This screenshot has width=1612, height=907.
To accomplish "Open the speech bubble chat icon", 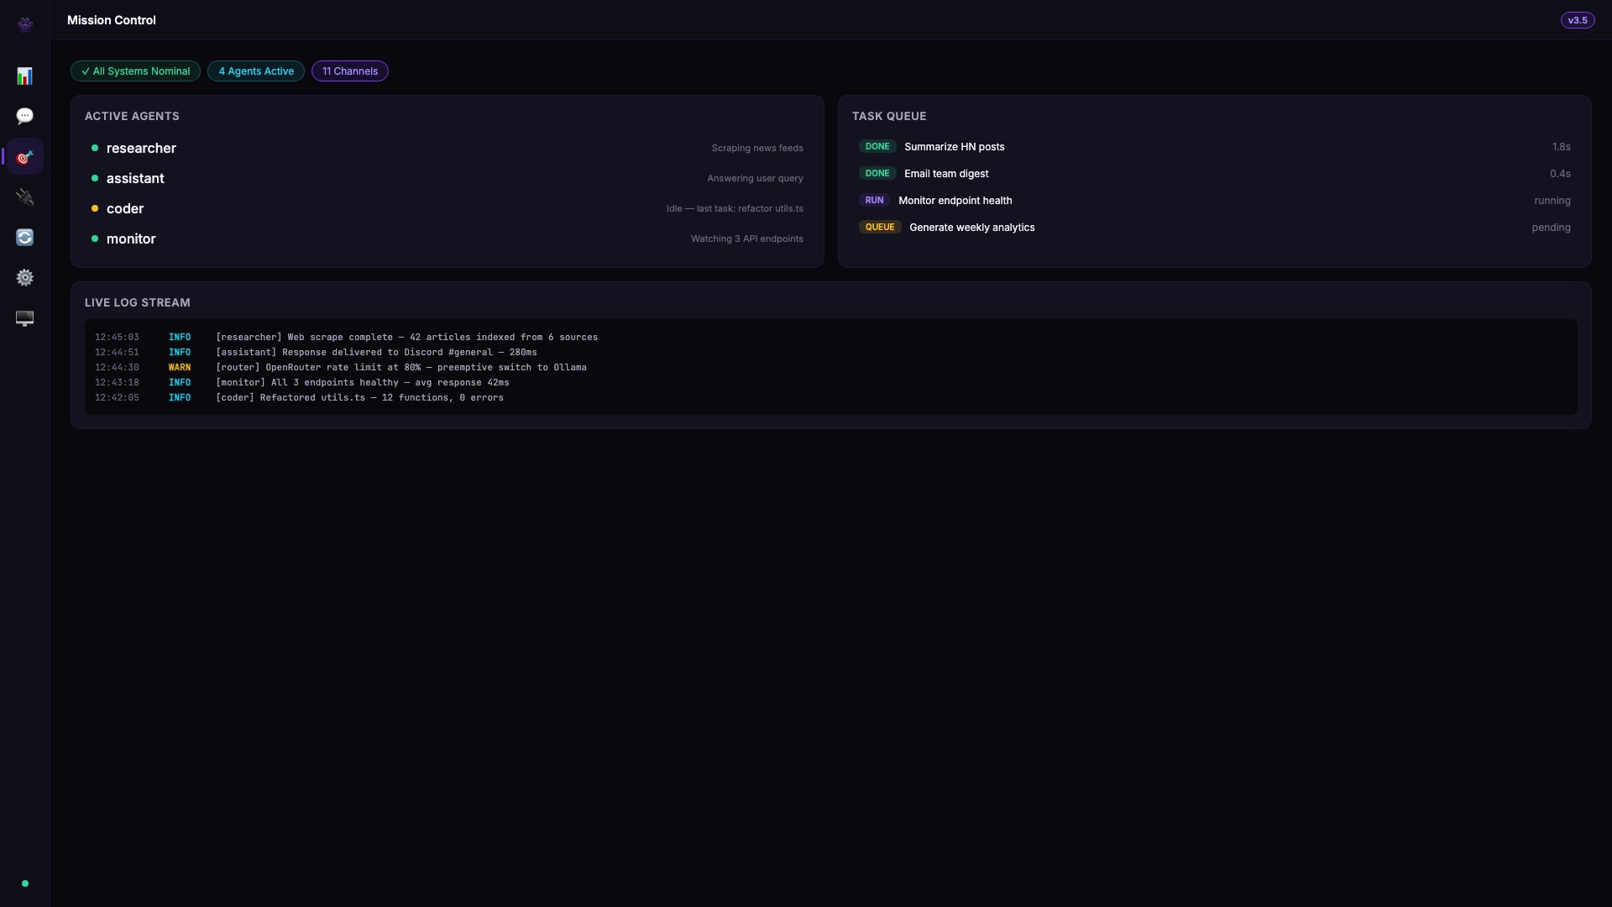I will click(25, 116).
